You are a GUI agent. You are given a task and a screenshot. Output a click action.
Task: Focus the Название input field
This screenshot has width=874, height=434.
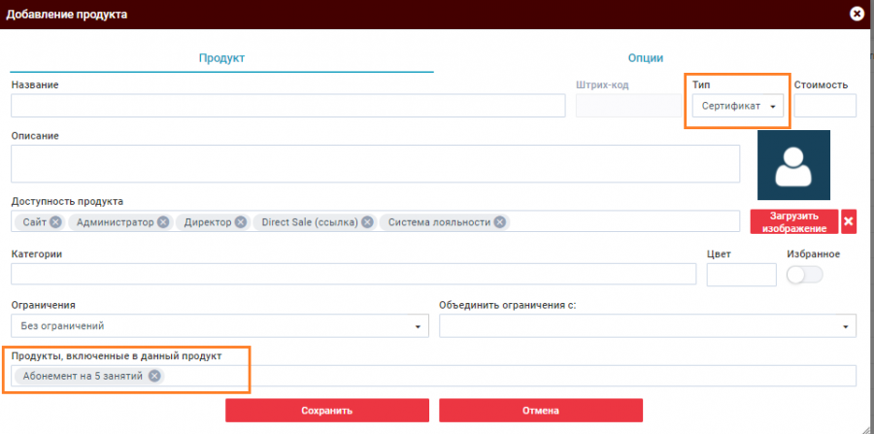point(288,106)
